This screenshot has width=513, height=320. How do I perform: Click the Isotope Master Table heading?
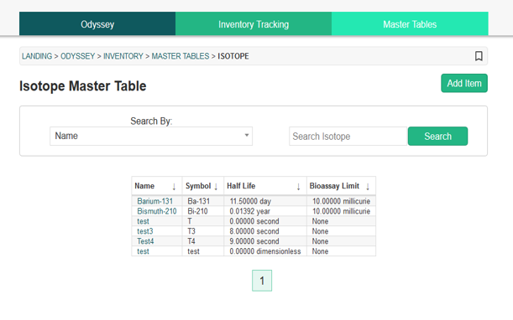[x=83, y=86]
